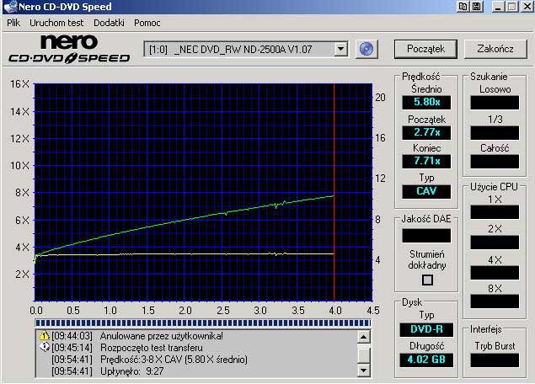Toggle the Strumień dokładny checkbox
The height and width of the screenshot is (384, 535).
pos(427,280)
